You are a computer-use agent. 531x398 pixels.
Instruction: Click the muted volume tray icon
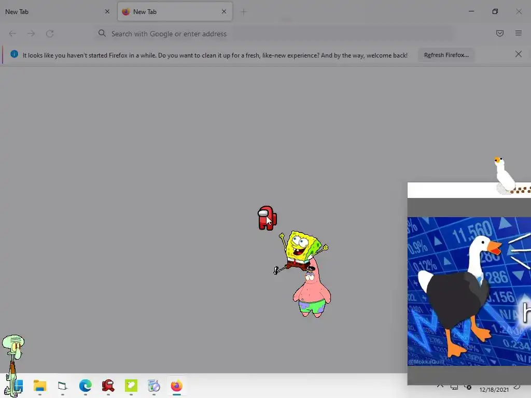tap(468, 387)
